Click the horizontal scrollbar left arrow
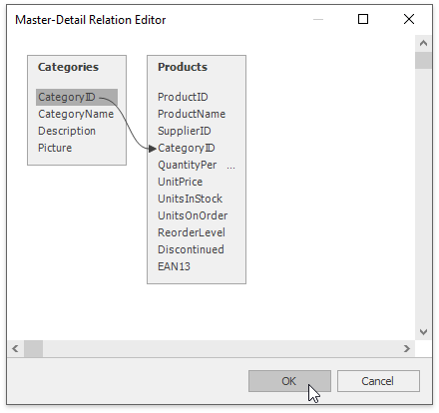The height and width of the screenshot is (413, 439). point(15,348)
